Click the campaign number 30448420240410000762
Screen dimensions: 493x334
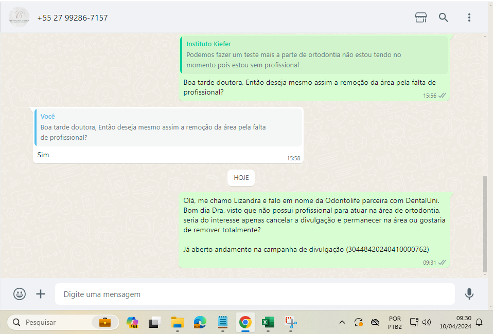(x=388, y=249)
